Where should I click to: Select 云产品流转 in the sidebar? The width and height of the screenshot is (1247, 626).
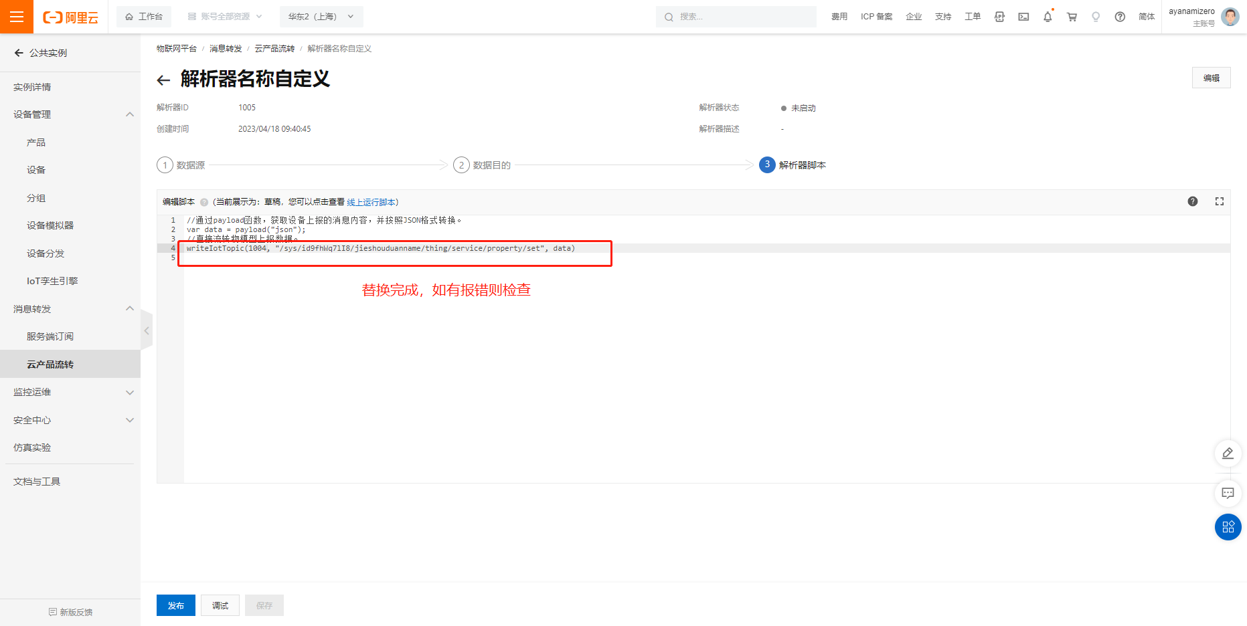[50, 364]
